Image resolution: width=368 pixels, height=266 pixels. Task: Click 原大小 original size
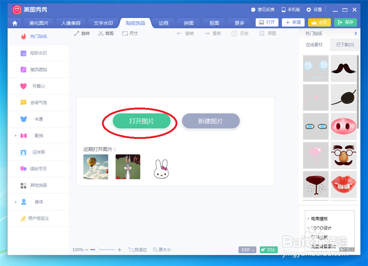tap(162, 249)
